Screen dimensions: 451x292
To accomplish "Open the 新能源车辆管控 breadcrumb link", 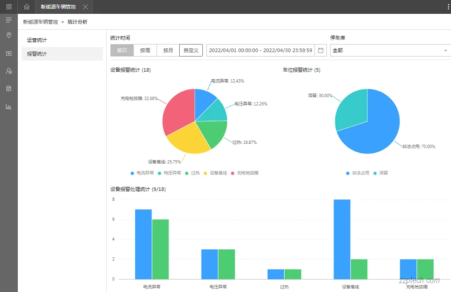I will [x=39, y=21].
